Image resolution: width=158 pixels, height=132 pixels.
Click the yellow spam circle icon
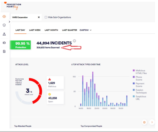point(49,94)
